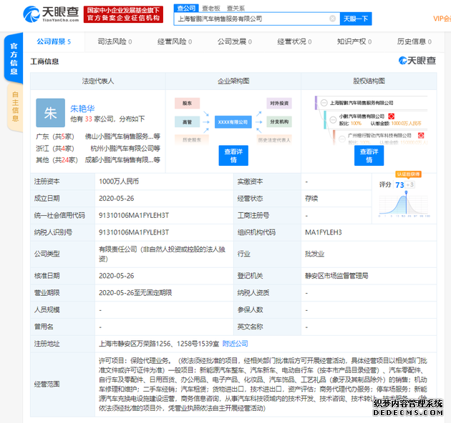
Task: Click the 高管 box in structure diagram
Action: coord(188,121)
